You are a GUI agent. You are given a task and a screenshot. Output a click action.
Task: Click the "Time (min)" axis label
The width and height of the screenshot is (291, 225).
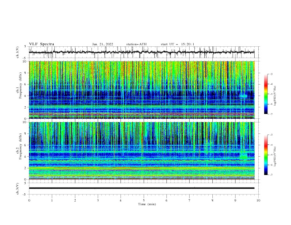[147, 204]
